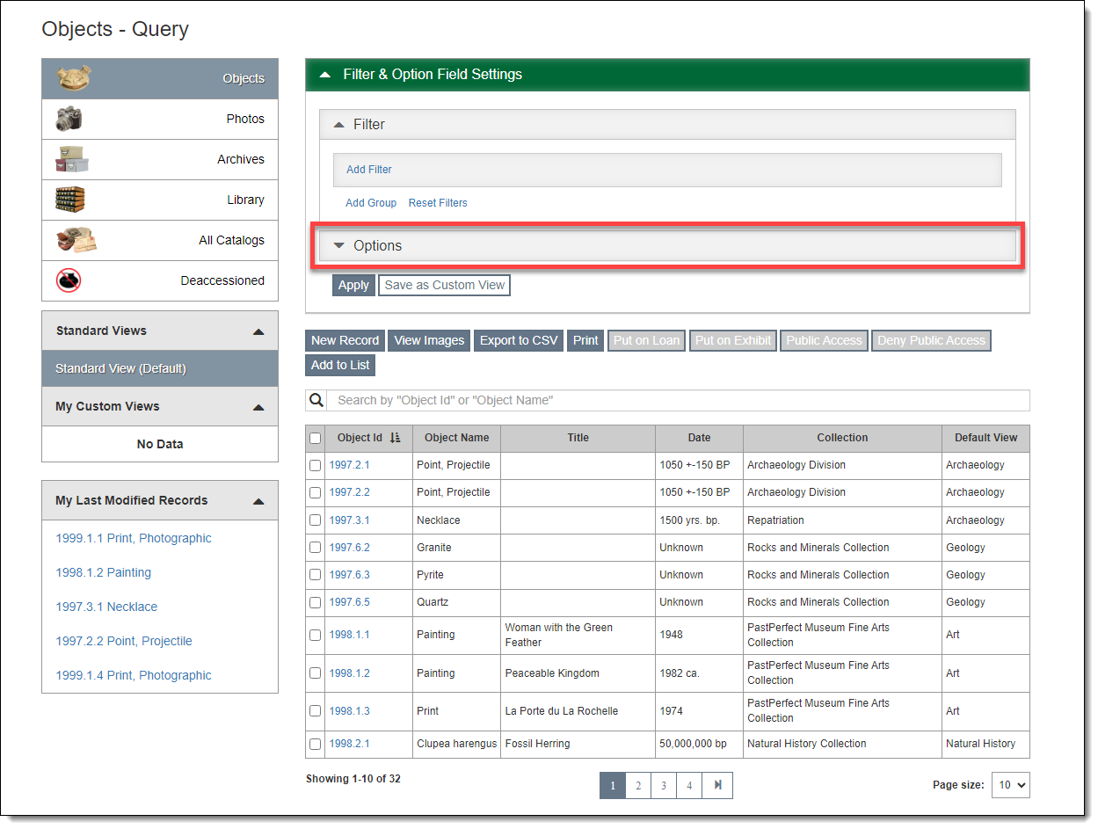1098x829 pixels.
Task: Collapse the Standard Views panel
Action: 258,331
